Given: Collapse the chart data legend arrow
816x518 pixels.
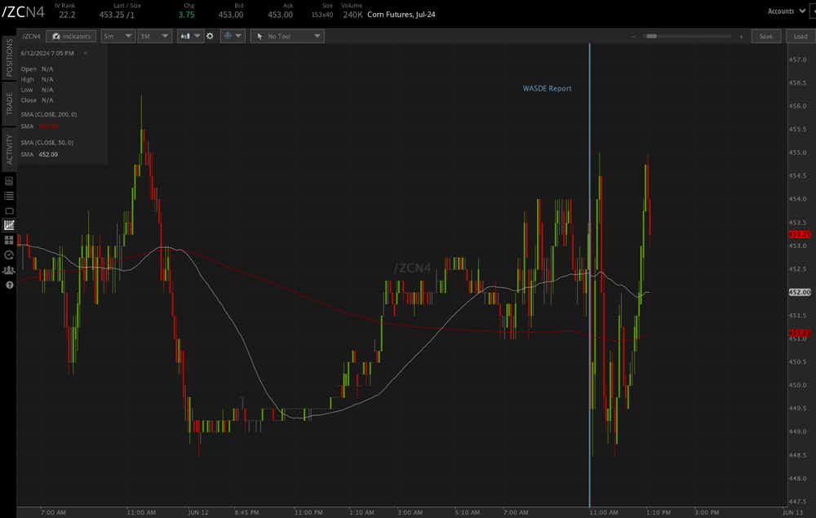Looking at the screenshot, I should [85, 53].
